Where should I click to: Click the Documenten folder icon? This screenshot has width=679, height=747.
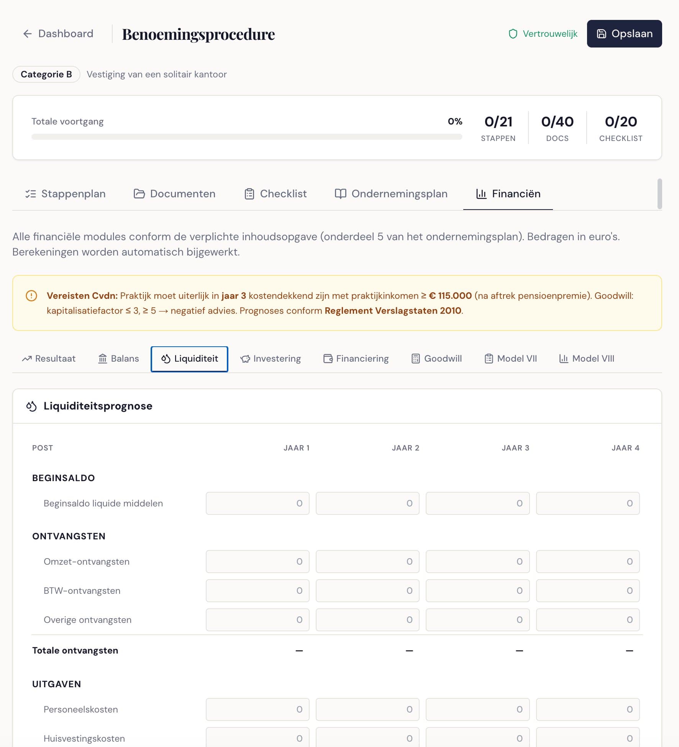click(139, 194)
